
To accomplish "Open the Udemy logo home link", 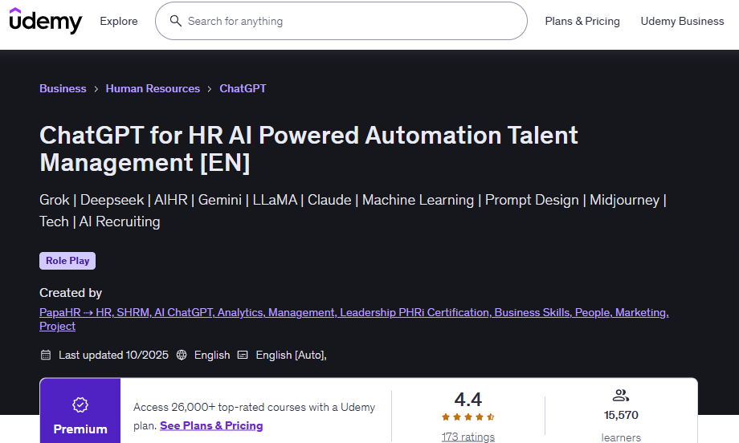I will point(46,21).
